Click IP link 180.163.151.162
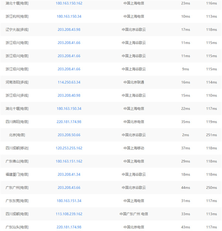 (x=69, y=161)
